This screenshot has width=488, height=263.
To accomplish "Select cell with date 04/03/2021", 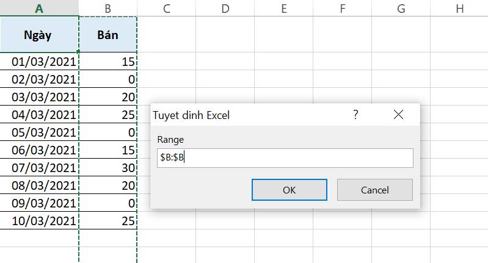I will (x=39, y=114).
